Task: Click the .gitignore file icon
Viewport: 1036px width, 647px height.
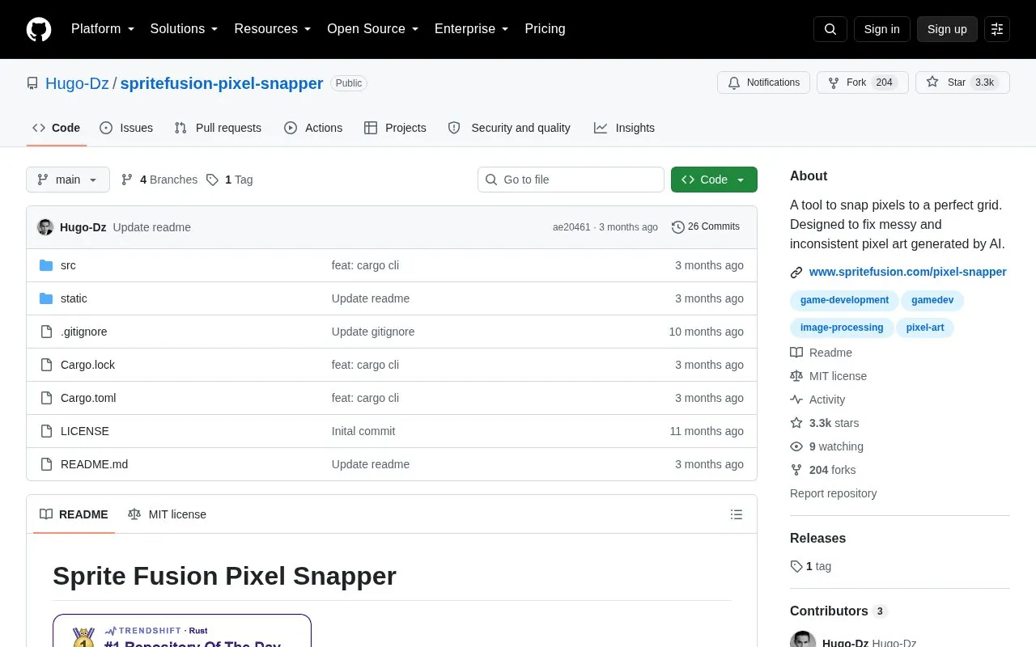Action: tap(46, 332)
